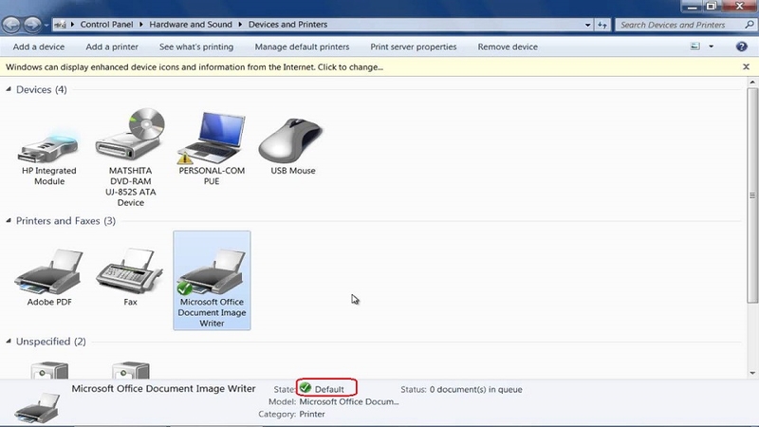This screenshot has width=759, height=427.
Task: Click See what's printing
Action: (196, 46)
